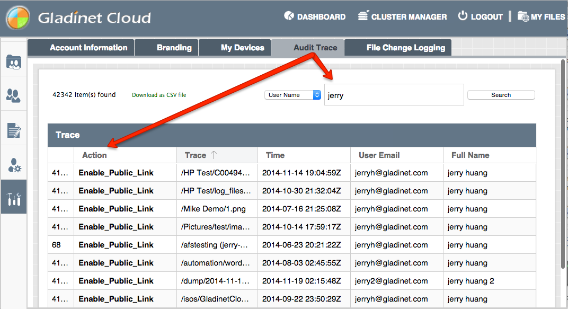Image resolution: width=568 pixels, height=309 pixels.
Task: Select the /Mike Demo/1.png trace cell
Action: (x=217, y=209)
